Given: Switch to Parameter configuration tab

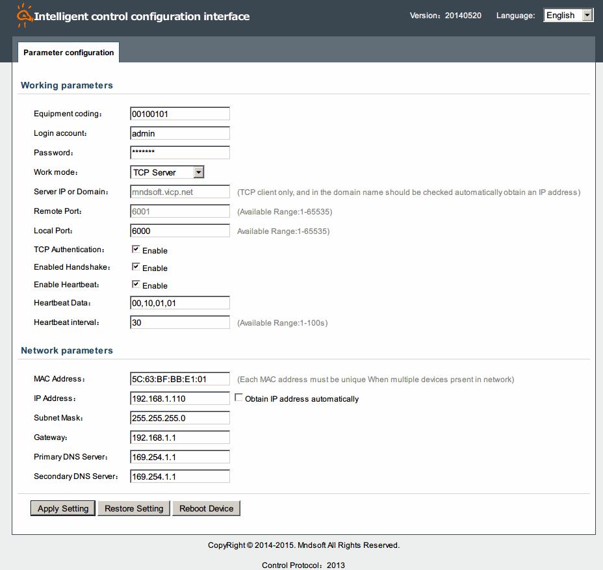Looking at the screenshot, I should click(x=68, y=53).
